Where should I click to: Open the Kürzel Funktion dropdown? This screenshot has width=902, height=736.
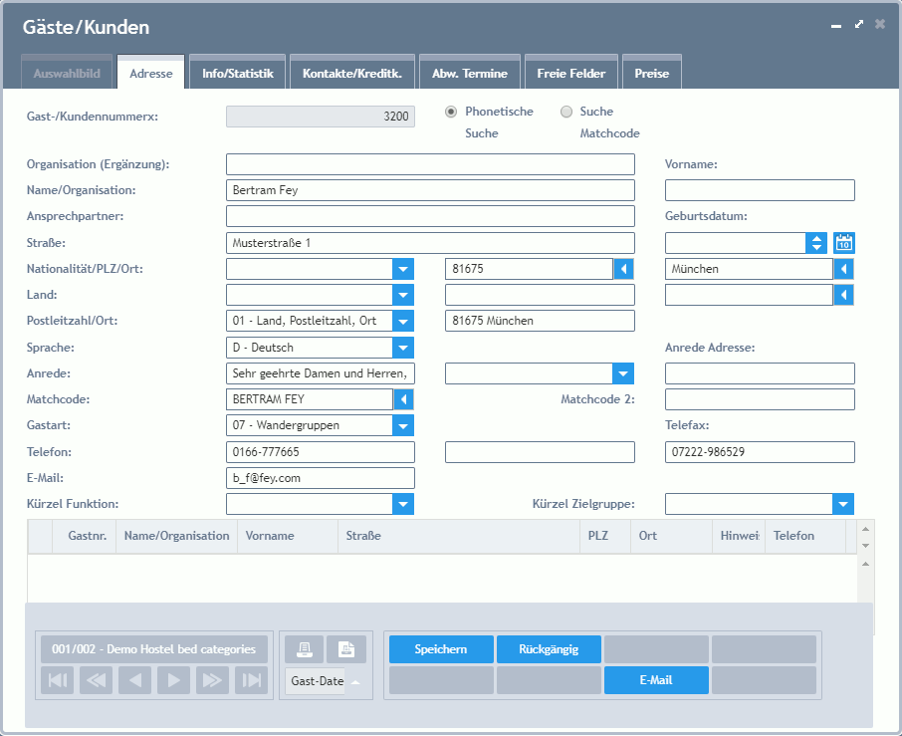coord(403,504)
